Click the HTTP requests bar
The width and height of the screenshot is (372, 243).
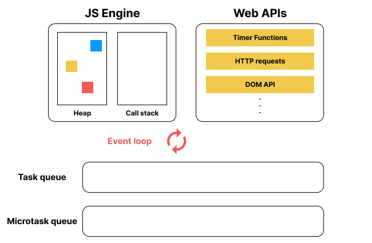(260, 61)
